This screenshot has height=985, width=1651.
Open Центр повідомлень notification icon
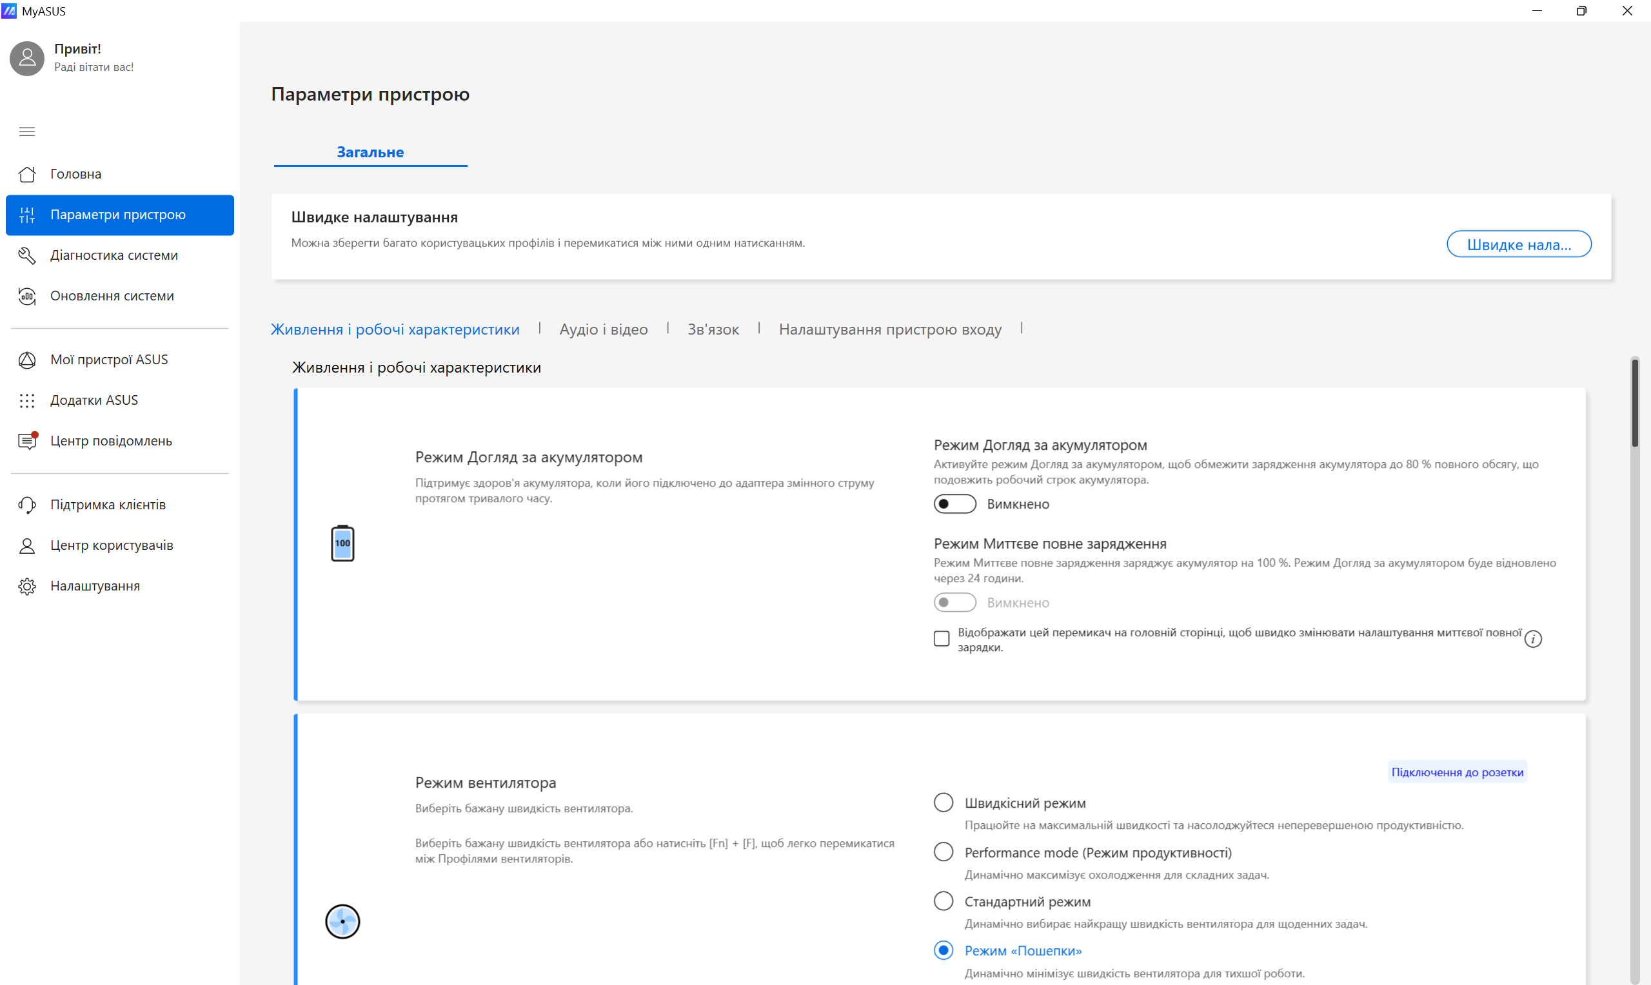[x=26, y=441]
